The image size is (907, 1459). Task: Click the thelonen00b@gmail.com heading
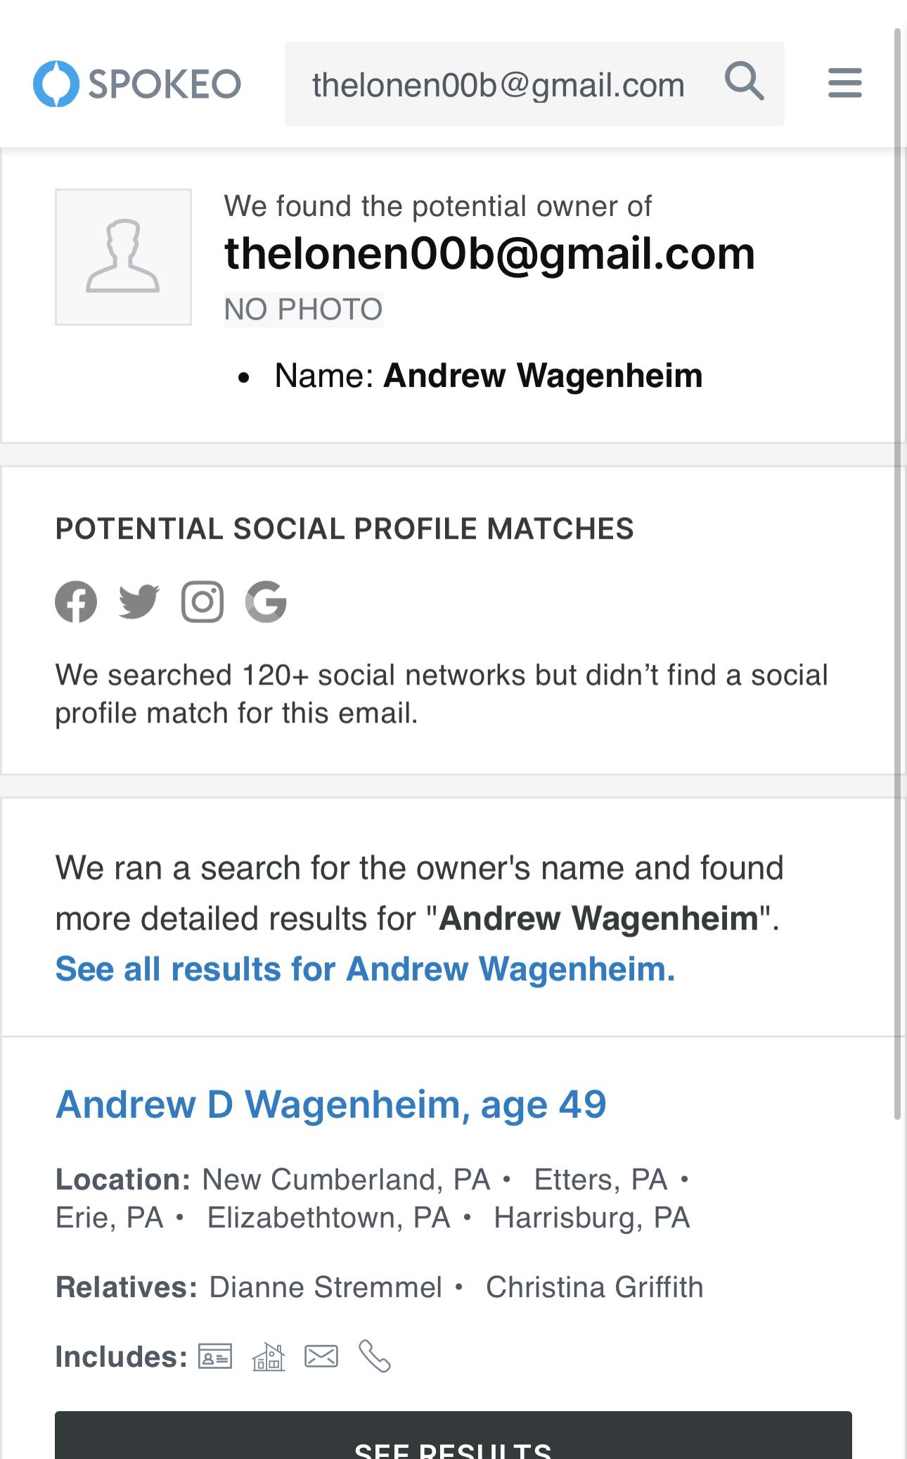click(489, 253)
